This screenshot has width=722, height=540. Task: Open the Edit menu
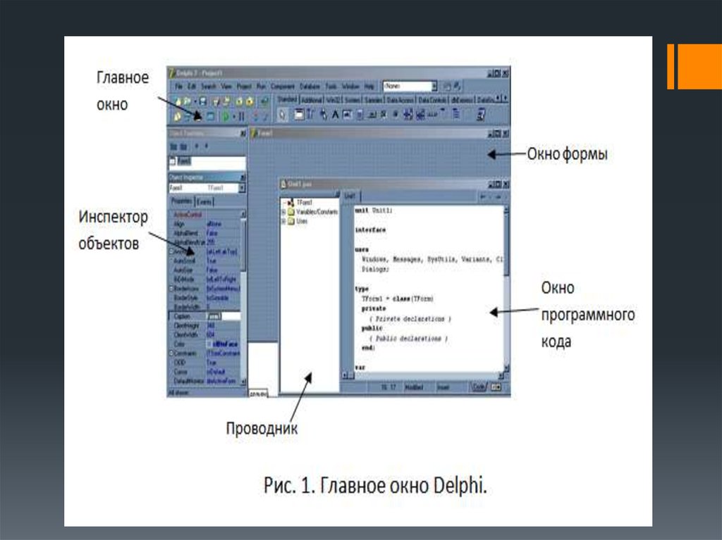point(192,86)
